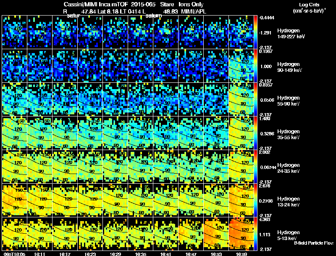Click the 16:59 time axis label
Screen dimensions: 336x256
point(241,254)
